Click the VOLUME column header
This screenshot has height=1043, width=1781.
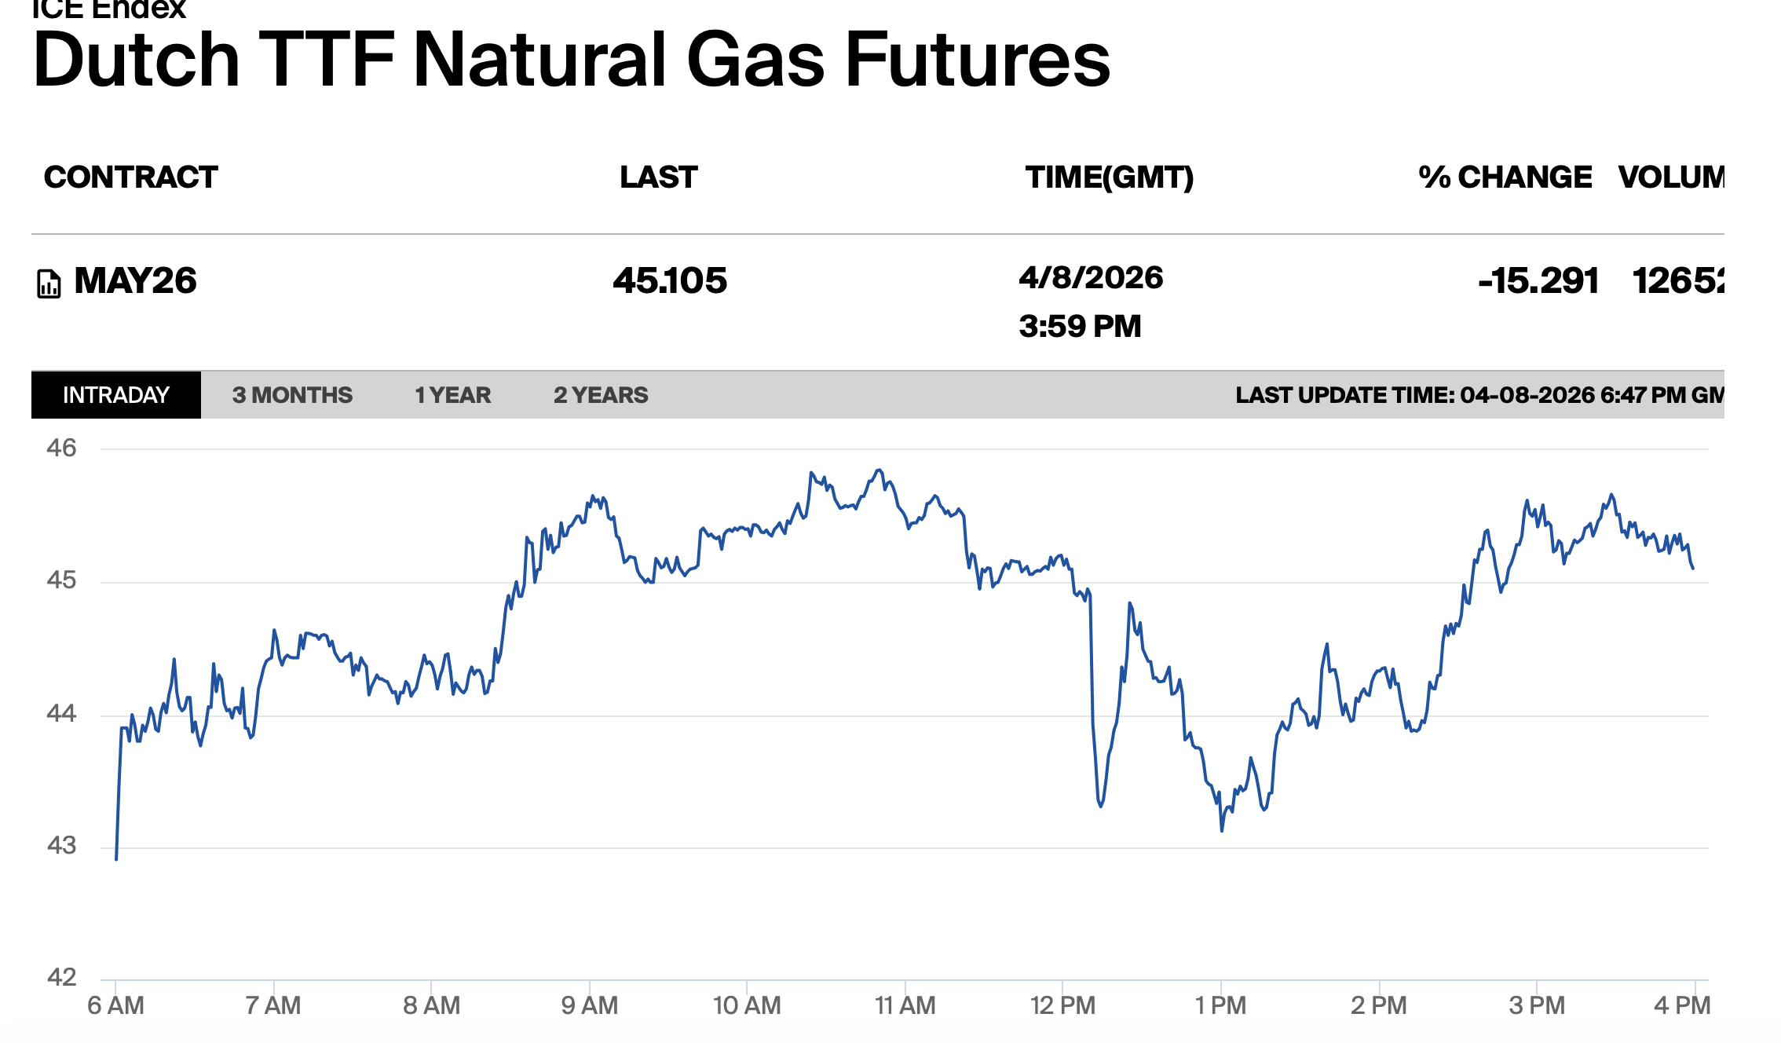coord(1671,177)
